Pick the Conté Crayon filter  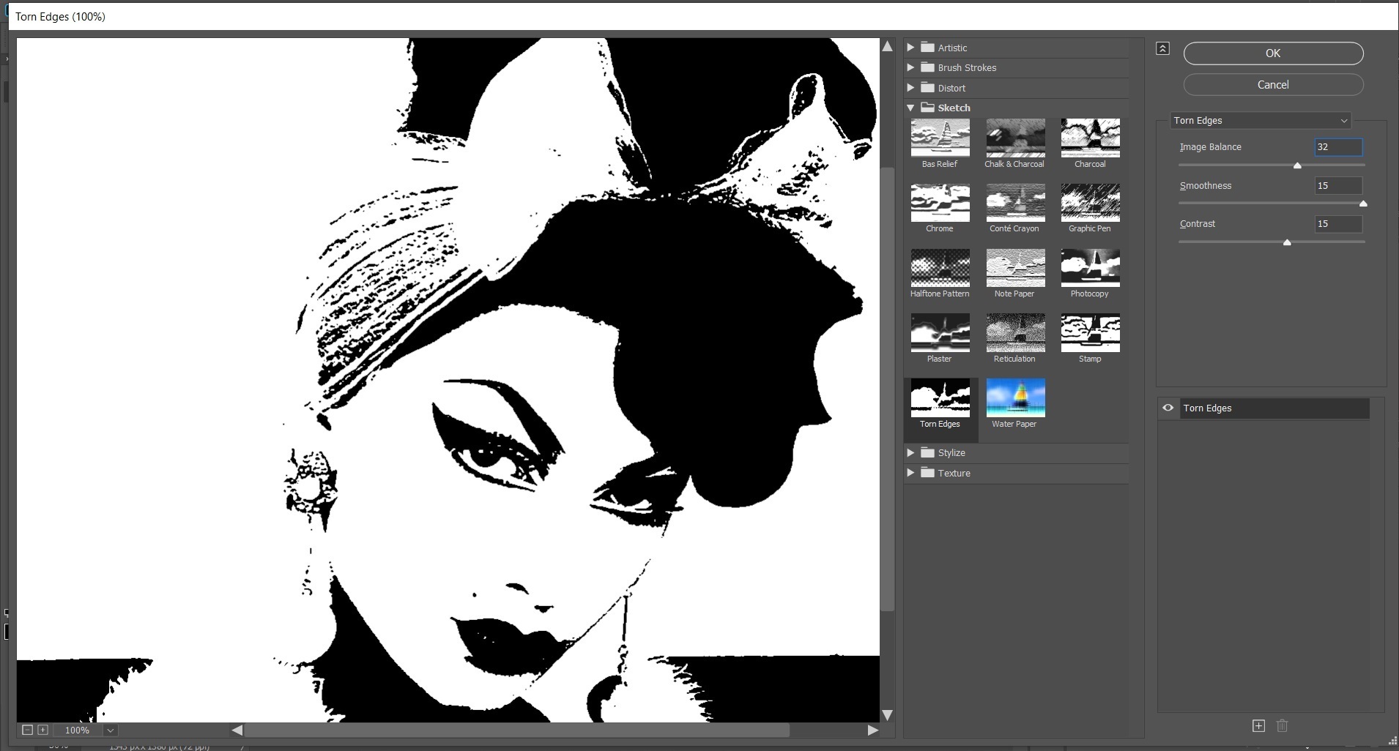[x=1015, y=203]
